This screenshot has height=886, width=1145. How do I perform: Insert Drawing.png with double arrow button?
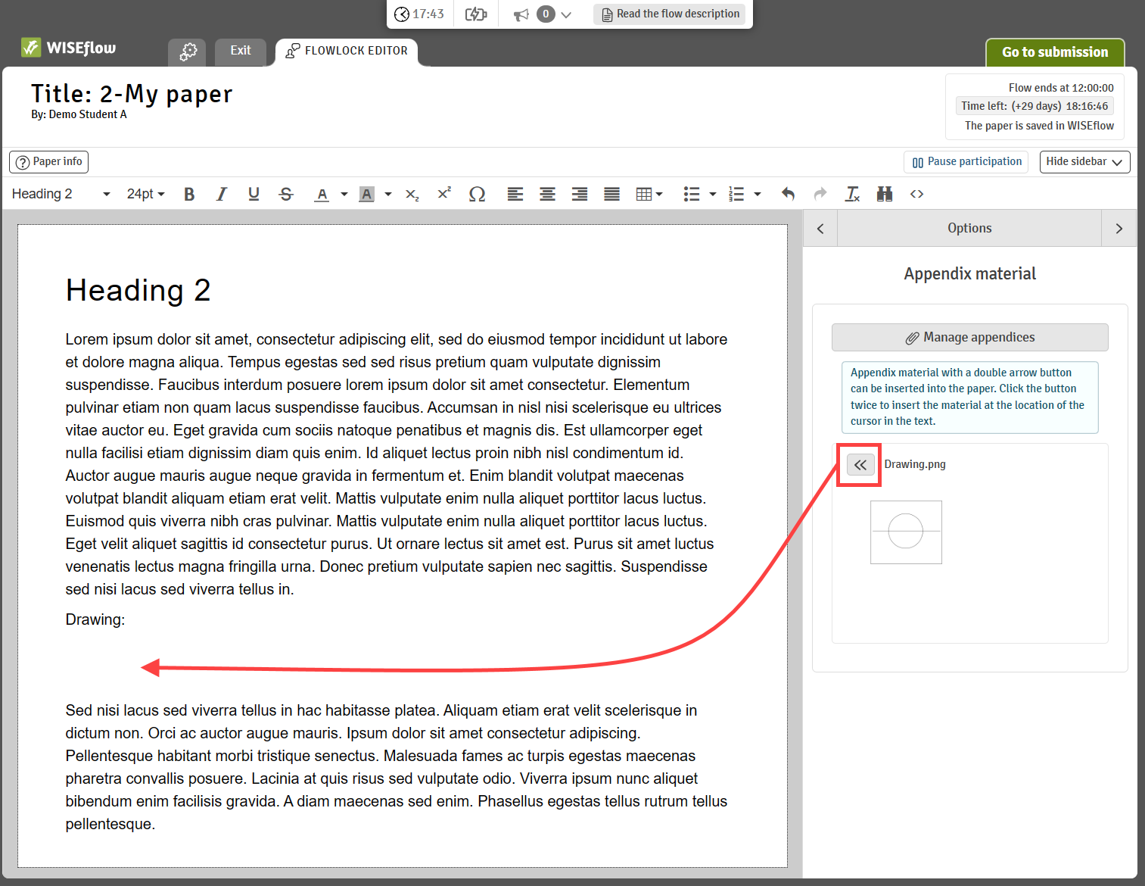tap(860, 465)
